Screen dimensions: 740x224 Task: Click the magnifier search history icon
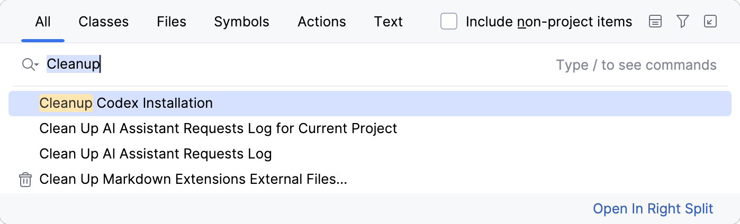[30, 65]
